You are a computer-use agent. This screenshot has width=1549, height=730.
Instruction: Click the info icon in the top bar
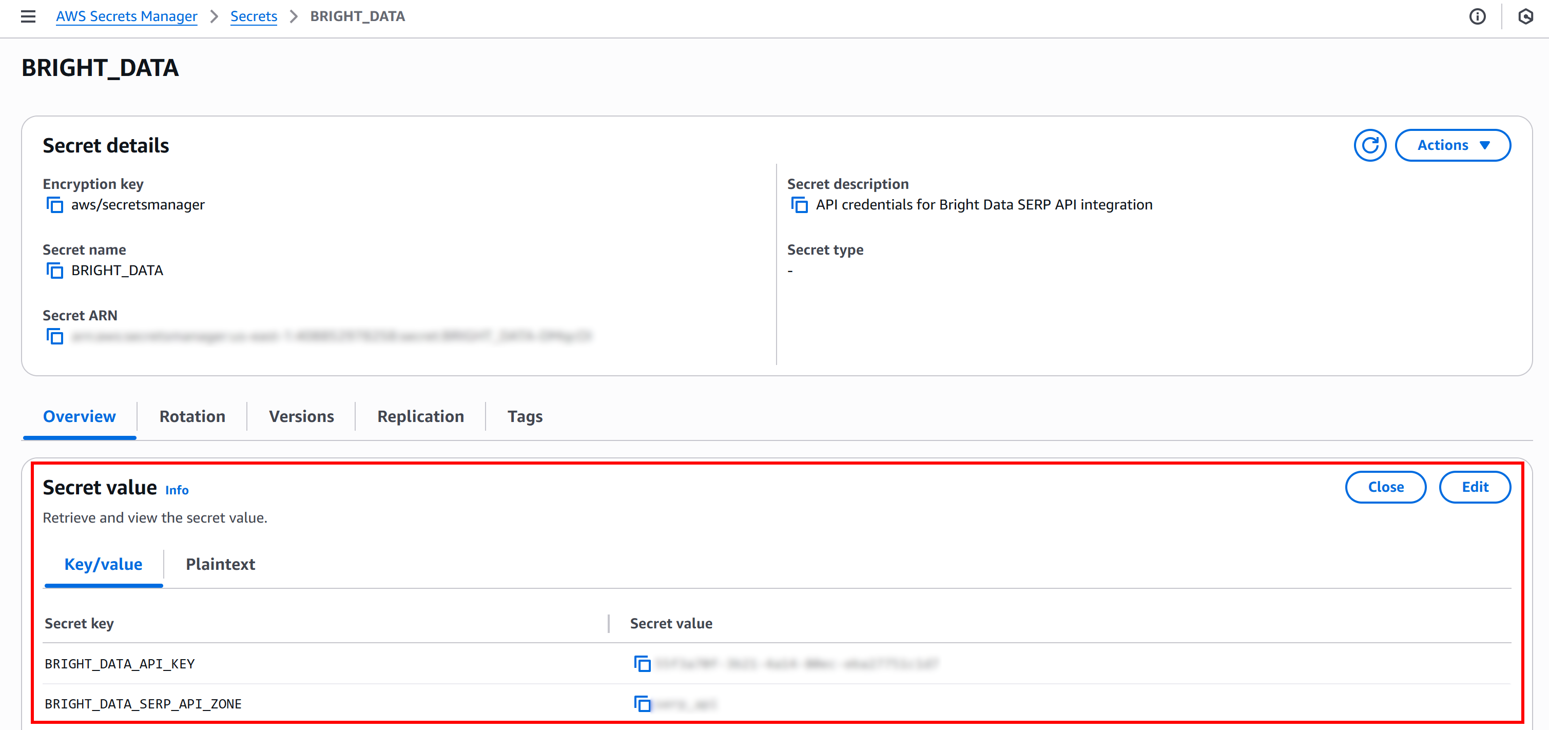[1478, 17]
